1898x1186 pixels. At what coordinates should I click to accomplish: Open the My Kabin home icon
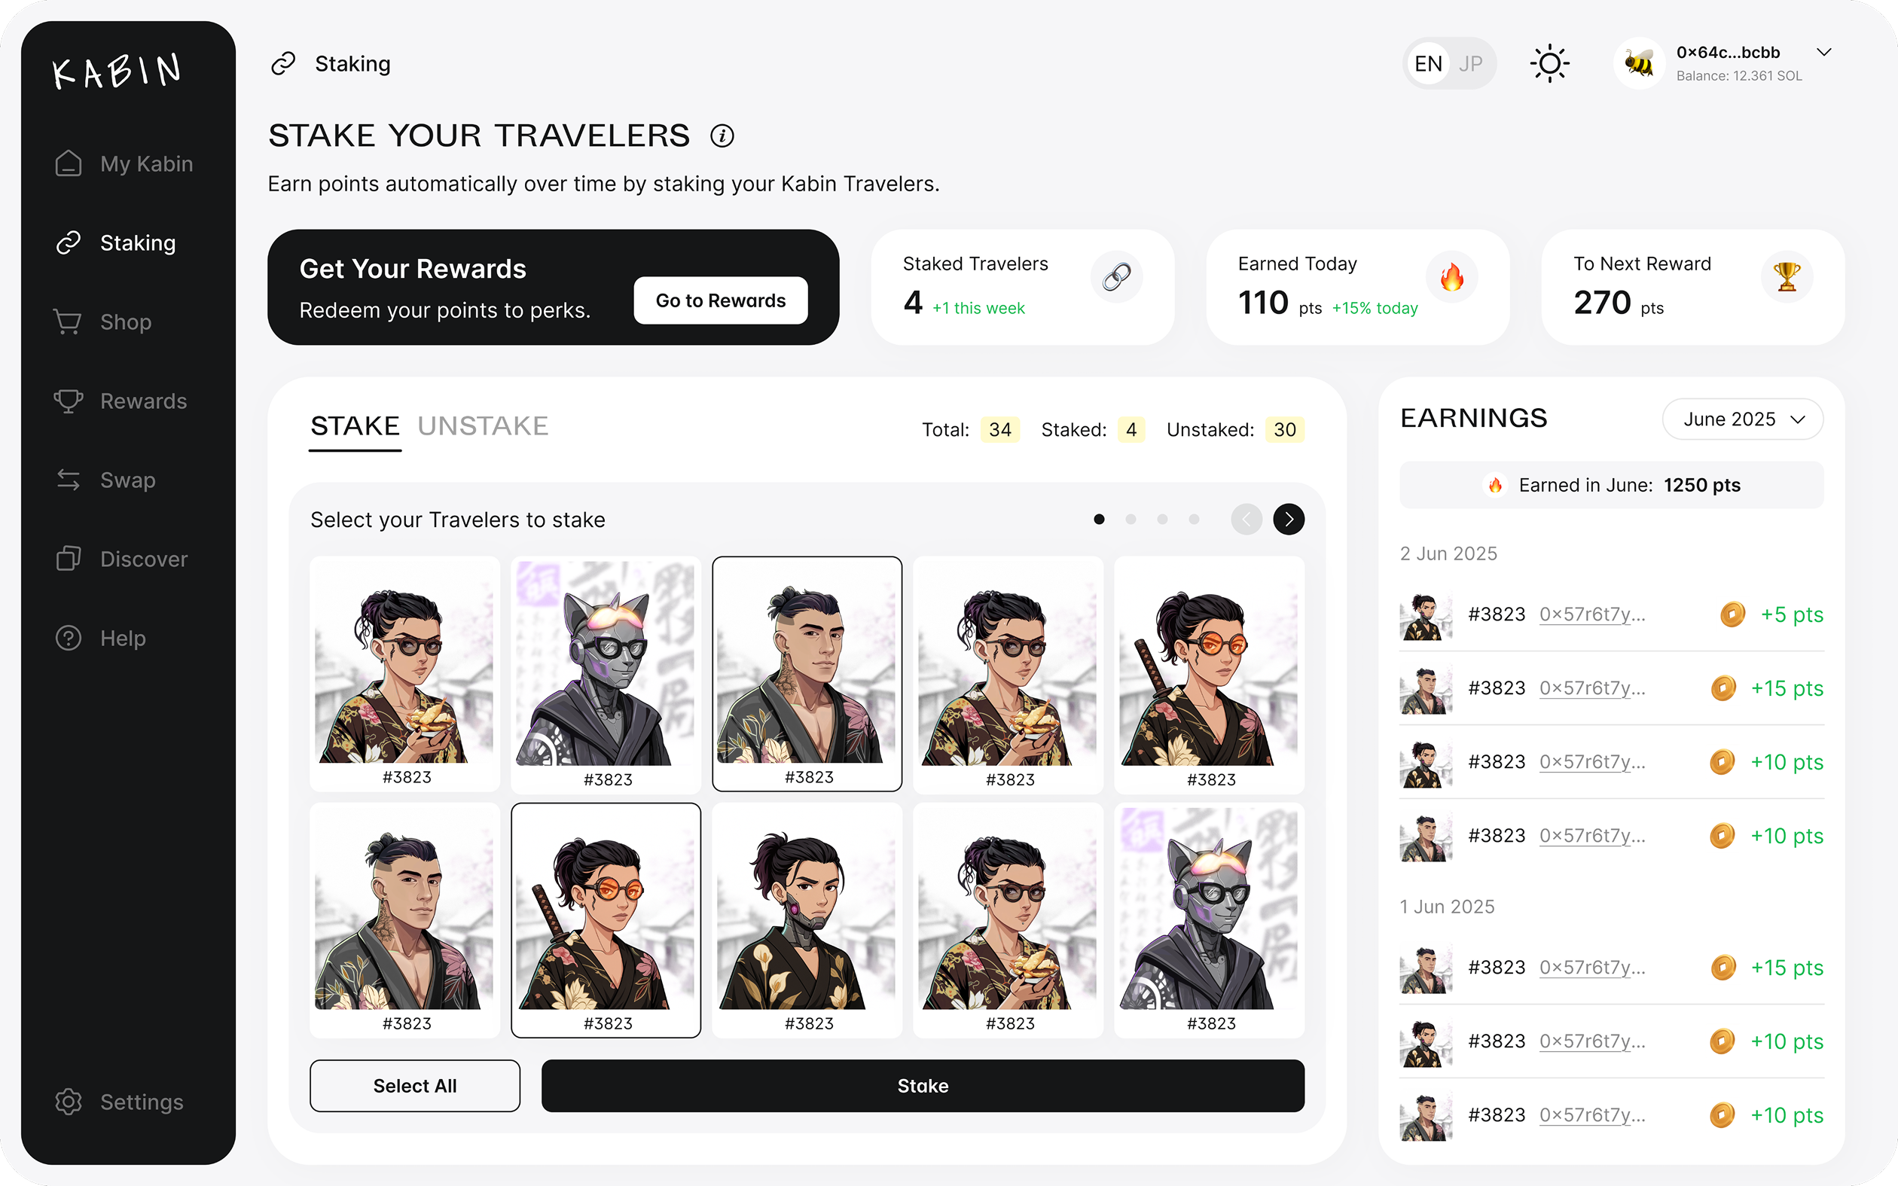(69, 163)
